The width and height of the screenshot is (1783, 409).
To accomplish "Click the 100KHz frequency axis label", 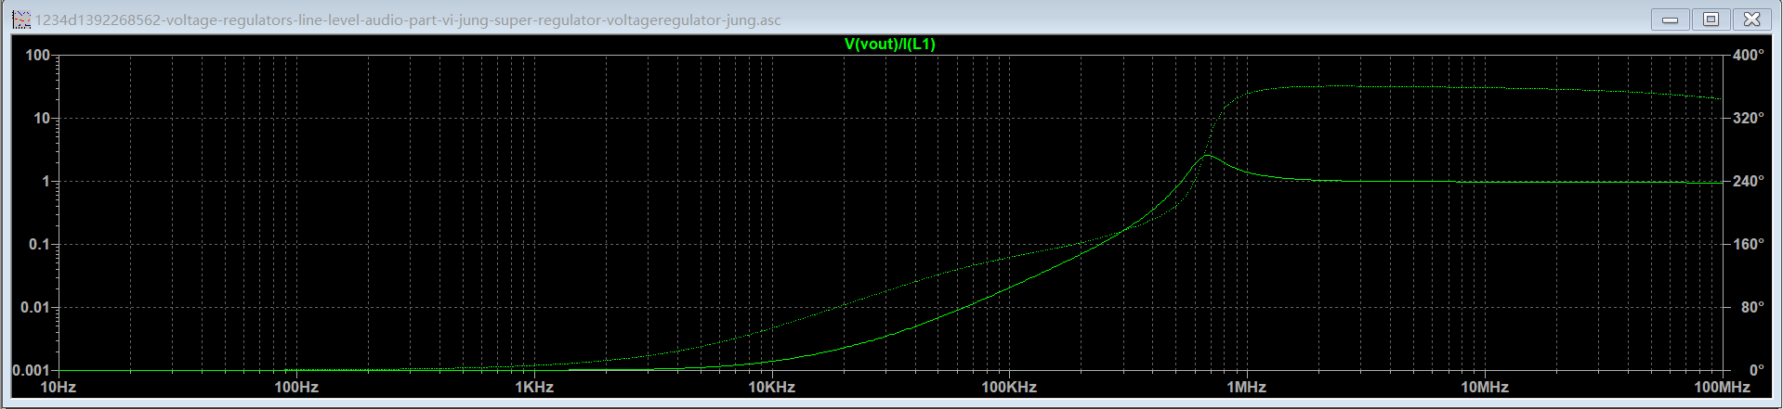I will pos(1009,387).
